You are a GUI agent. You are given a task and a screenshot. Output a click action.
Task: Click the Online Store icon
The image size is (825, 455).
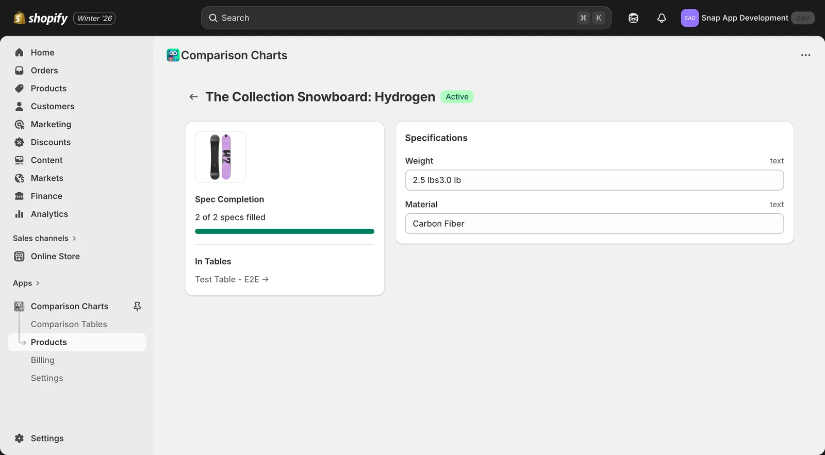pyautogui.click(x=19, y=257)
